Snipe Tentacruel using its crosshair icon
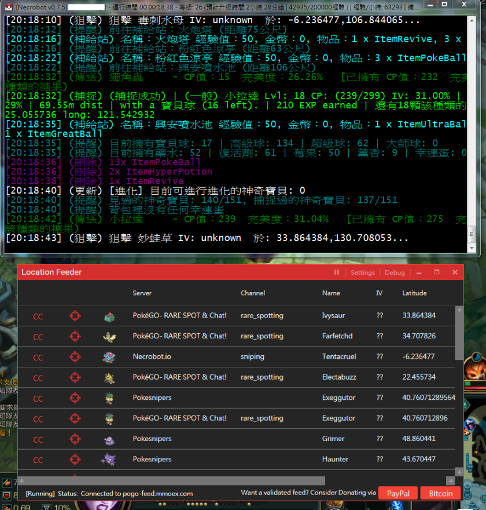The image size is (486, 510). click(75, 357)
